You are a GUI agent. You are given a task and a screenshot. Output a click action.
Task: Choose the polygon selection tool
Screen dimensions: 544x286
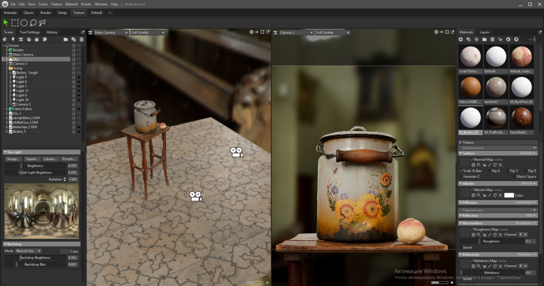tap(42, 23)
